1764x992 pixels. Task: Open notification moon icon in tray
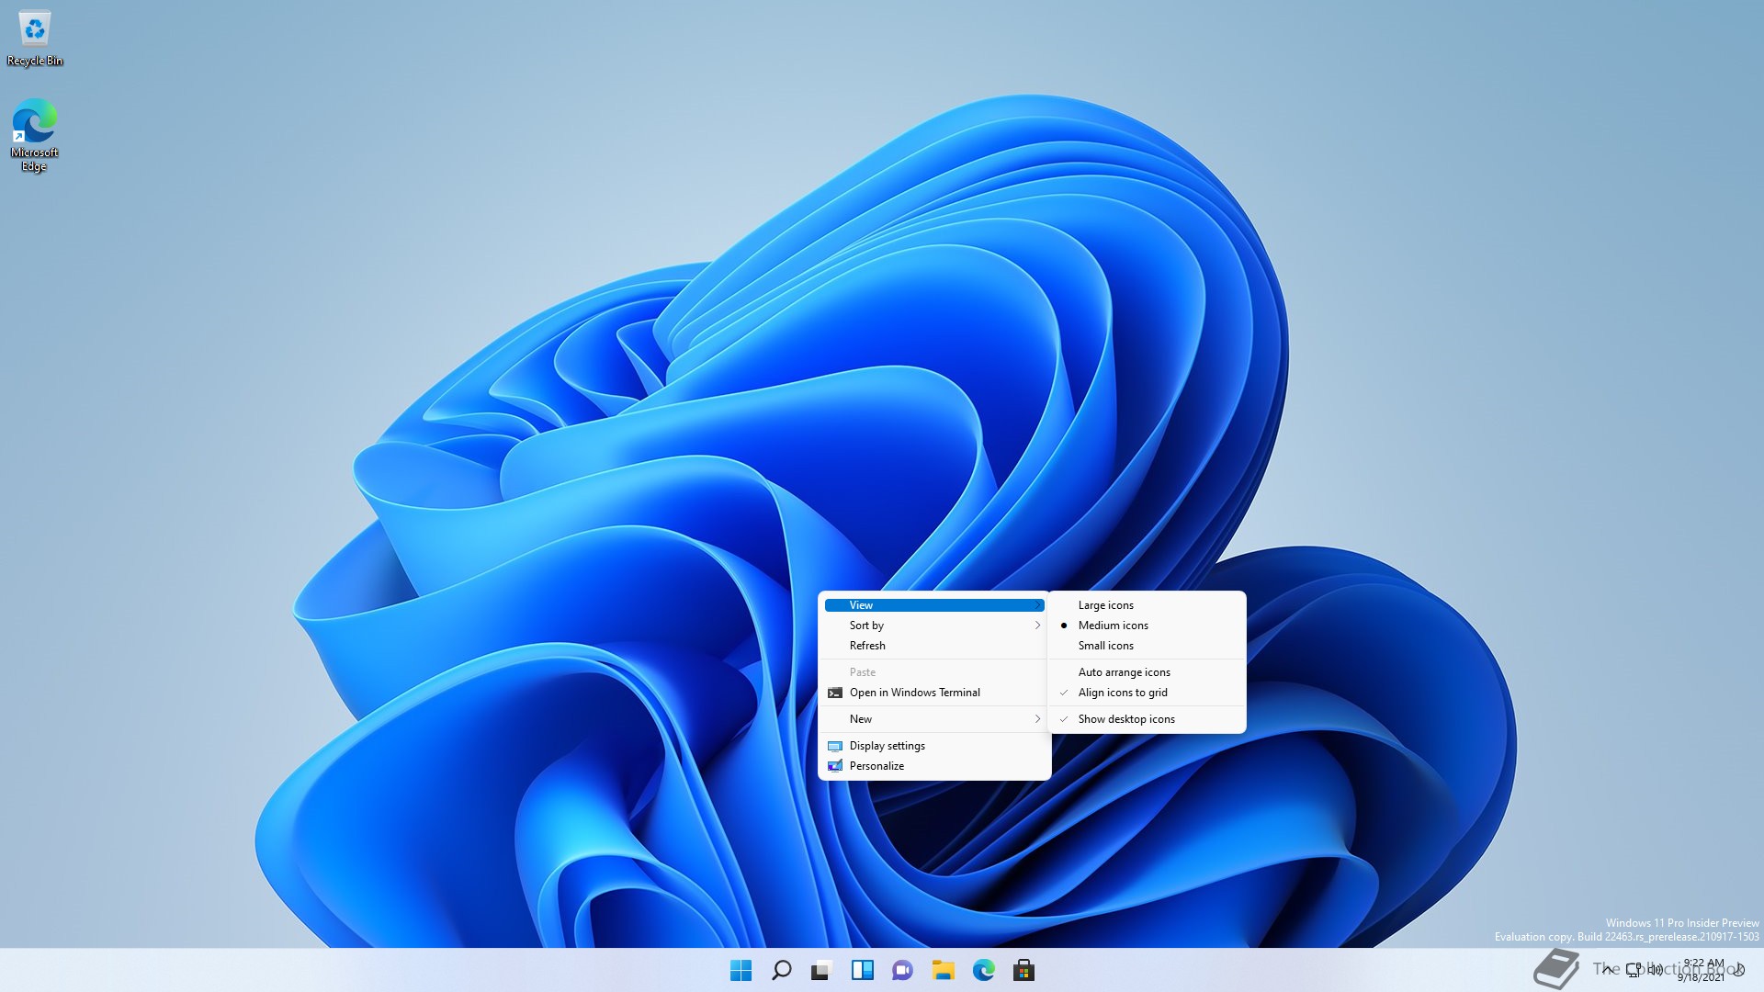tap(1738, 970)
